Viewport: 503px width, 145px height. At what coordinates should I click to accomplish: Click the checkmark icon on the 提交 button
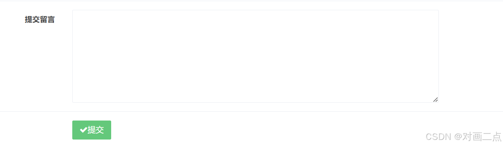pyautogui.click(x=83, y=130)
